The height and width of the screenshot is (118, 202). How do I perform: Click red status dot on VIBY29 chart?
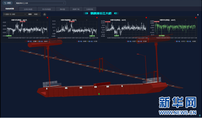(x=97, y=18)
